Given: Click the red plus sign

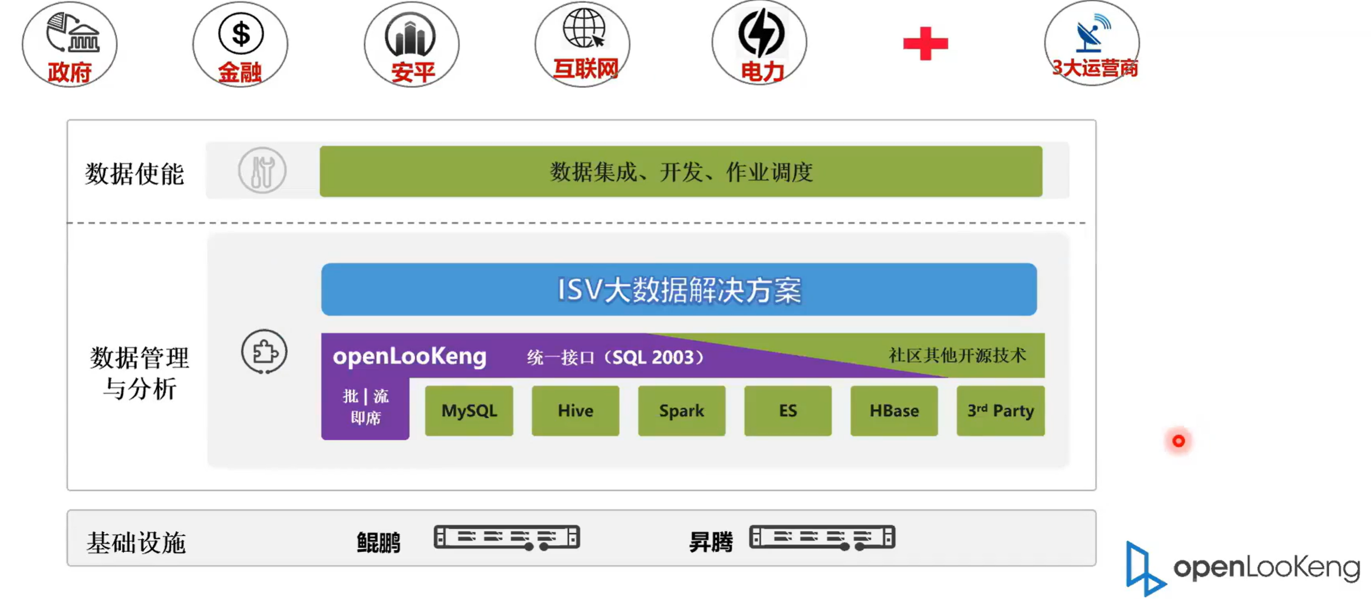Looking at the screenshot, I should (925, 44).
